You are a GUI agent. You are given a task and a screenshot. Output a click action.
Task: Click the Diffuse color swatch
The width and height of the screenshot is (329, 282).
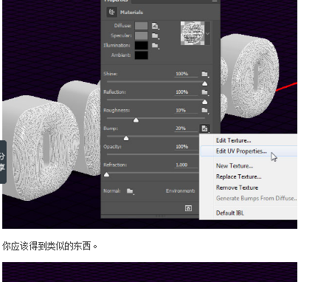pyautogui.click(x=142, y=26)
